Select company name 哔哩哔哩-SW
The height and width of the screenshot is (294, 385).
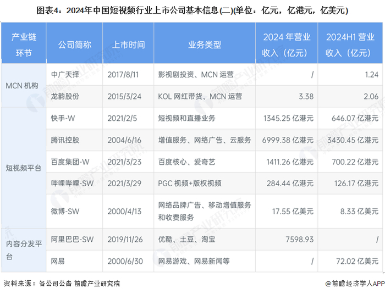(x=72, y=183)
